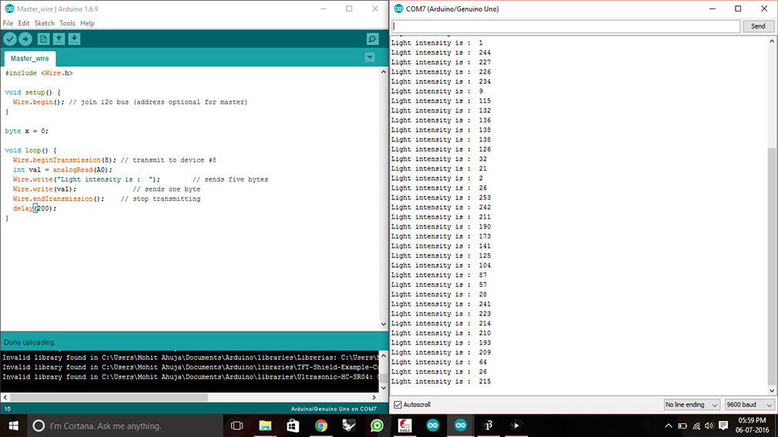This screenshot has width=778, height=437.
Task: Click the 'delay(200);' code line
Action: [x=35, y=208]
